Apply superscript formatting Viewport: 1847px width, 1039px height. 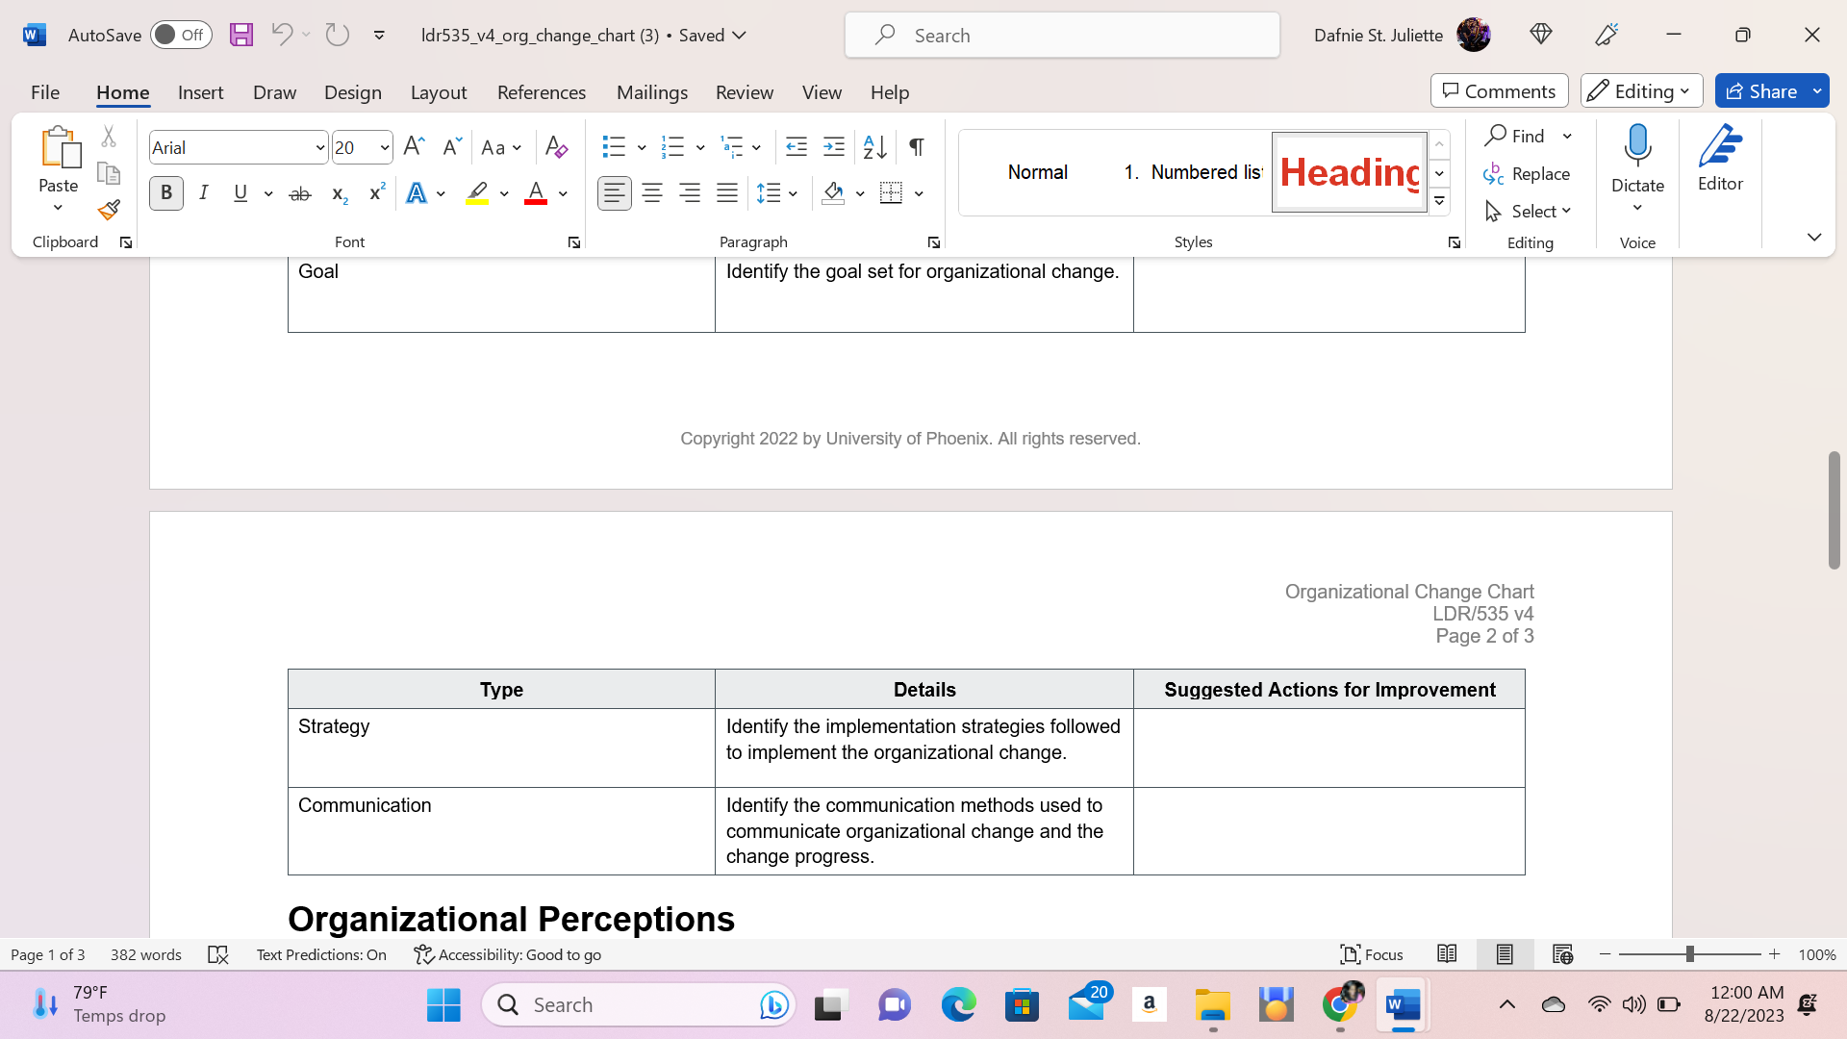375,192
